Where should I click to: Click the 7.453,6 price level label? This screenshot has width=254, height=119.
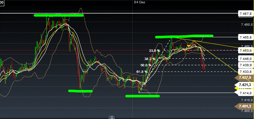pos(246,50)
